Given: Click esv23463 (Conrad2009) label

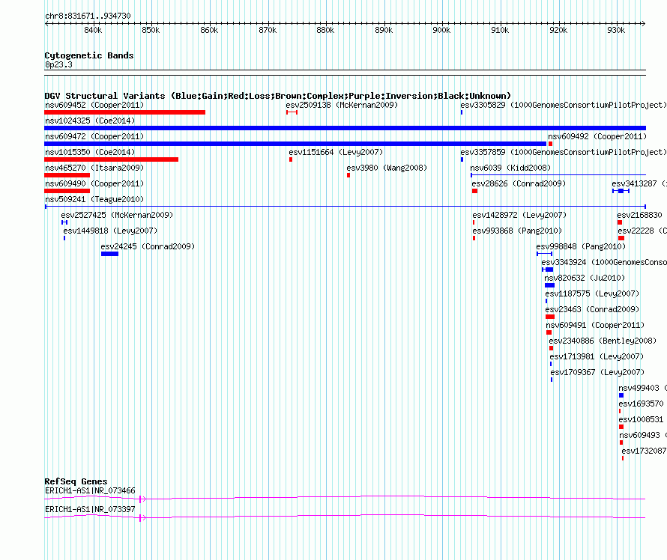Looking at the screenshot, I should [x=592, y=309].
